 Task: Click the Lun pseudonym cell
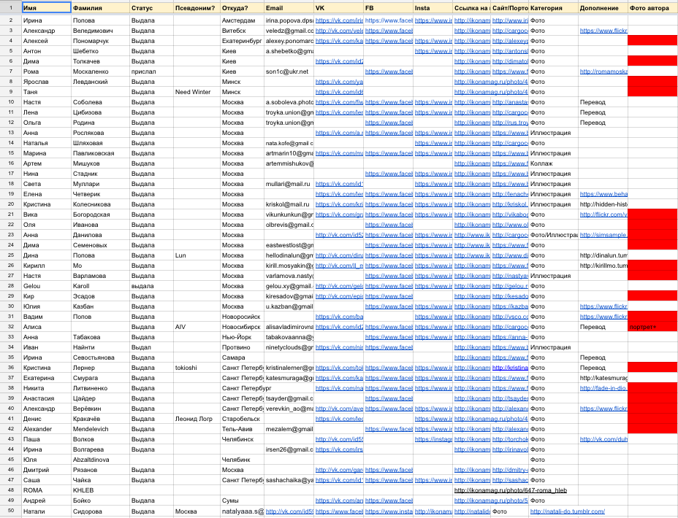tap(197, 255)
